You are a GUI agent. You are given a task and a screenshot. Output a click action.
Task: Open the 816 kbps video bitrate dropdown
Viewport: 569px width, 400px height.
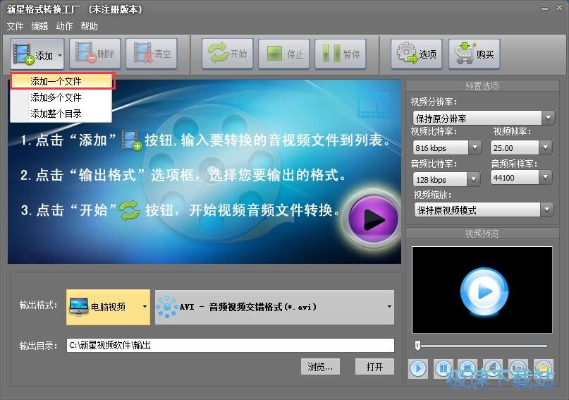(475, 147)
